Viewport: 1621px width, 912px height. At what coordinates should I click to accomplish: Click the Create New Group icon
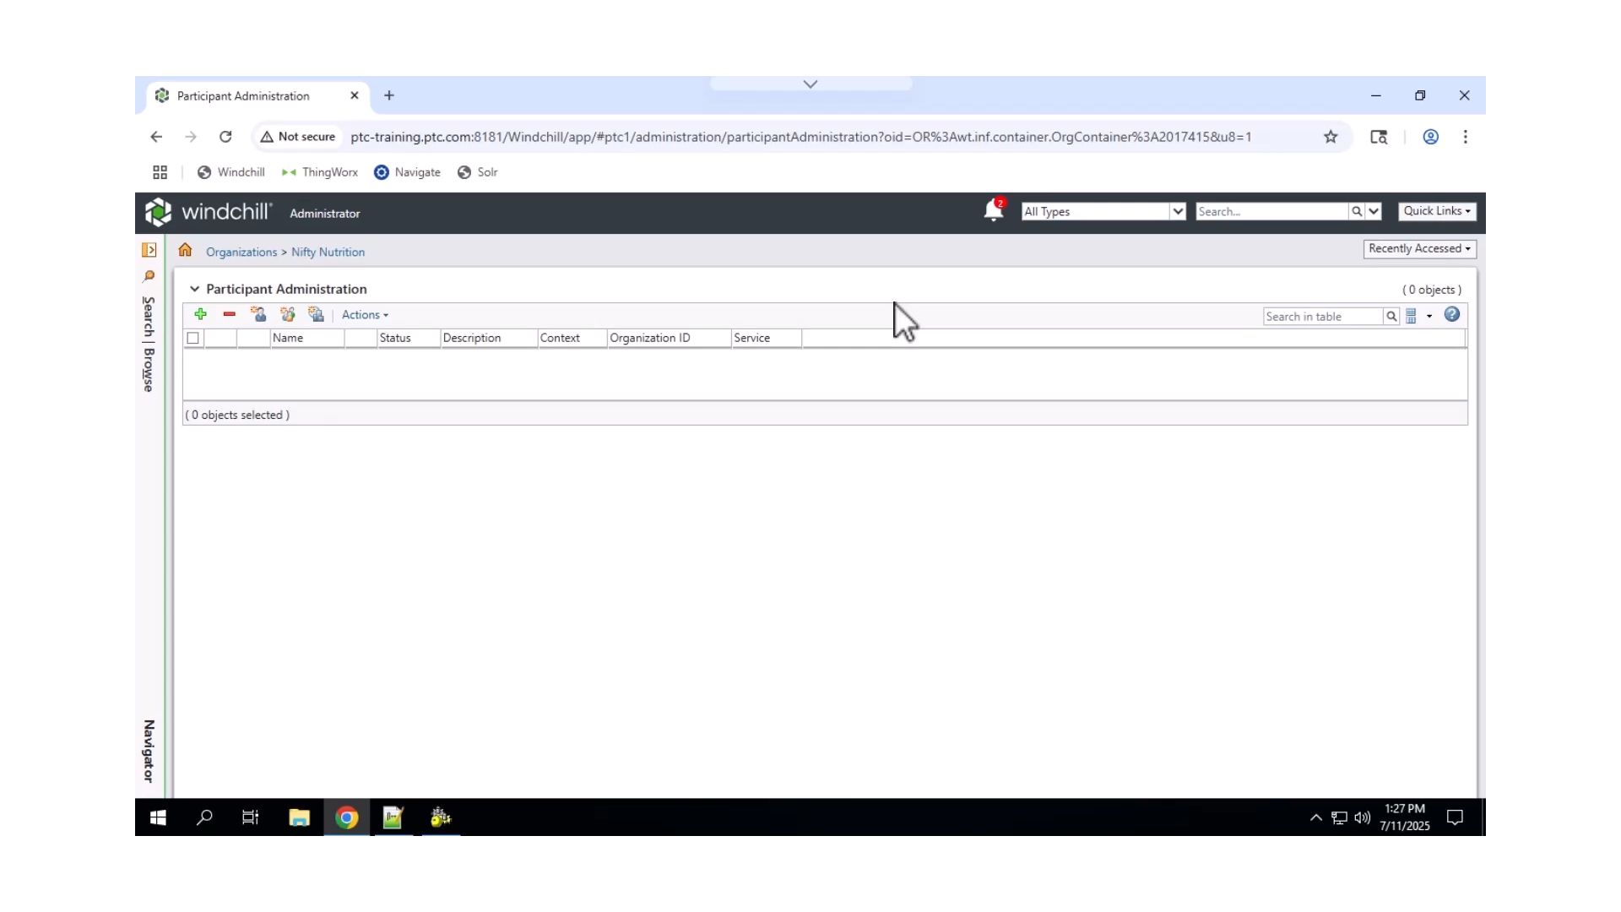[x=288, y=314]
